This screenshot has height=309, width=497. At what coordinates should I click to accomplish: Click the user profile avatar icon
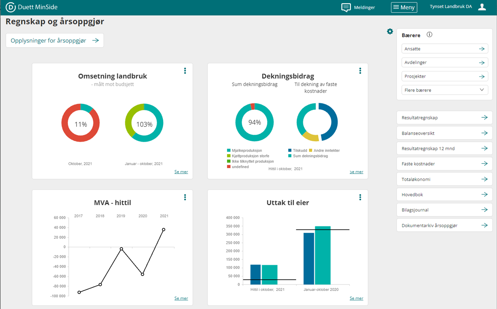point(482,7)
